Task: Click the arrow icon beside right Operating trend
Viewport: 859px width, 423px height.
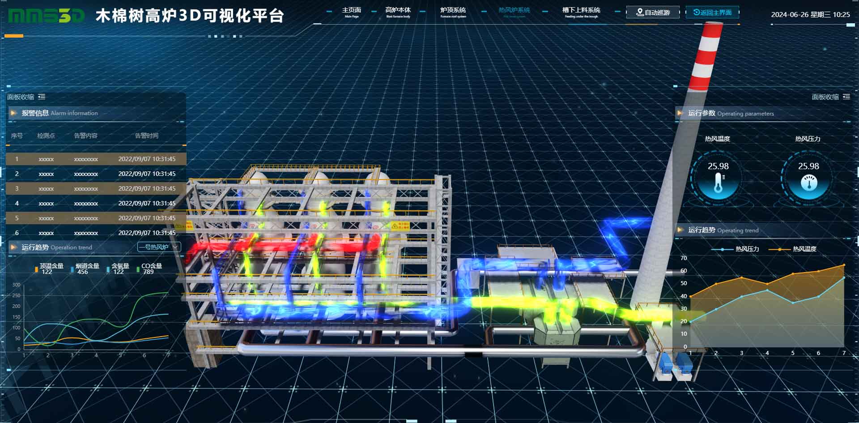Action: point(680,230)
